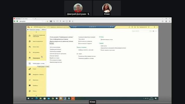Open Administration gear section in sidebar
Image resolution: width=185 pixels, height=104 pixels.
[29, 41]
